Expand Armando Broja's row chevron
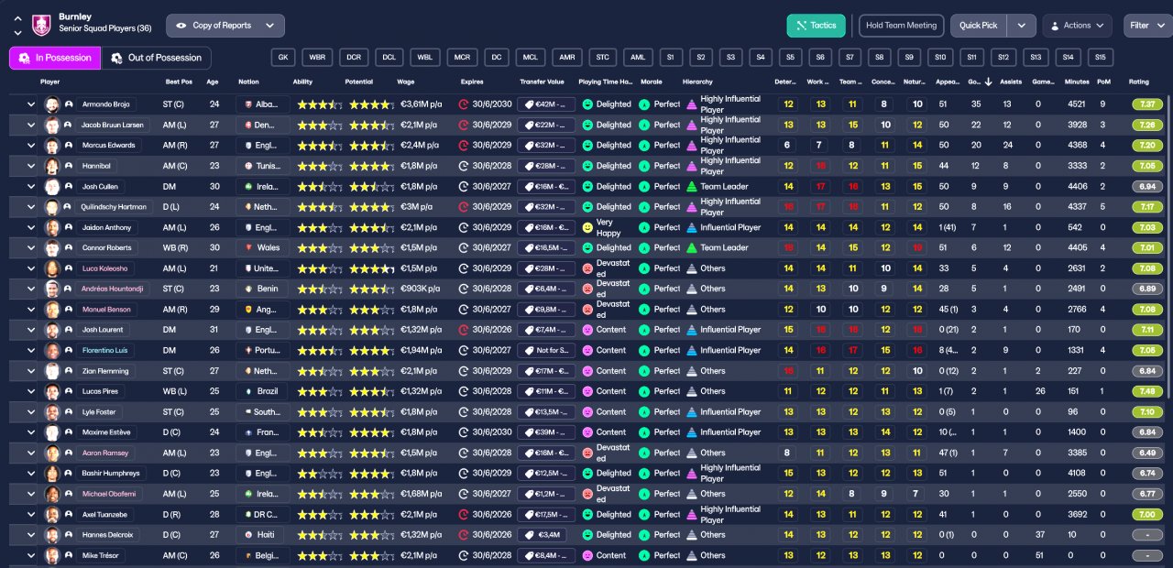The height and width of the screenshot is (568, 1173). point(30,104)
